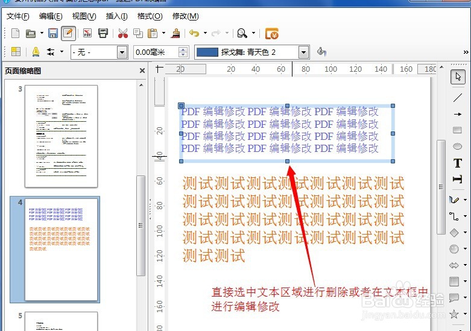
Task: Open dropdown next to open-folder icon
Action: tap(42, 33)
